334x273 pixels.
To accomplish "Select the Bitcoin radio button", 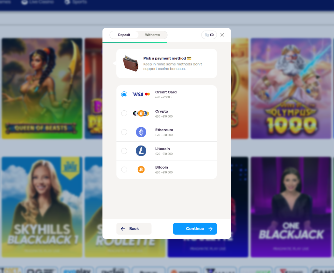I will coord(124,170).
